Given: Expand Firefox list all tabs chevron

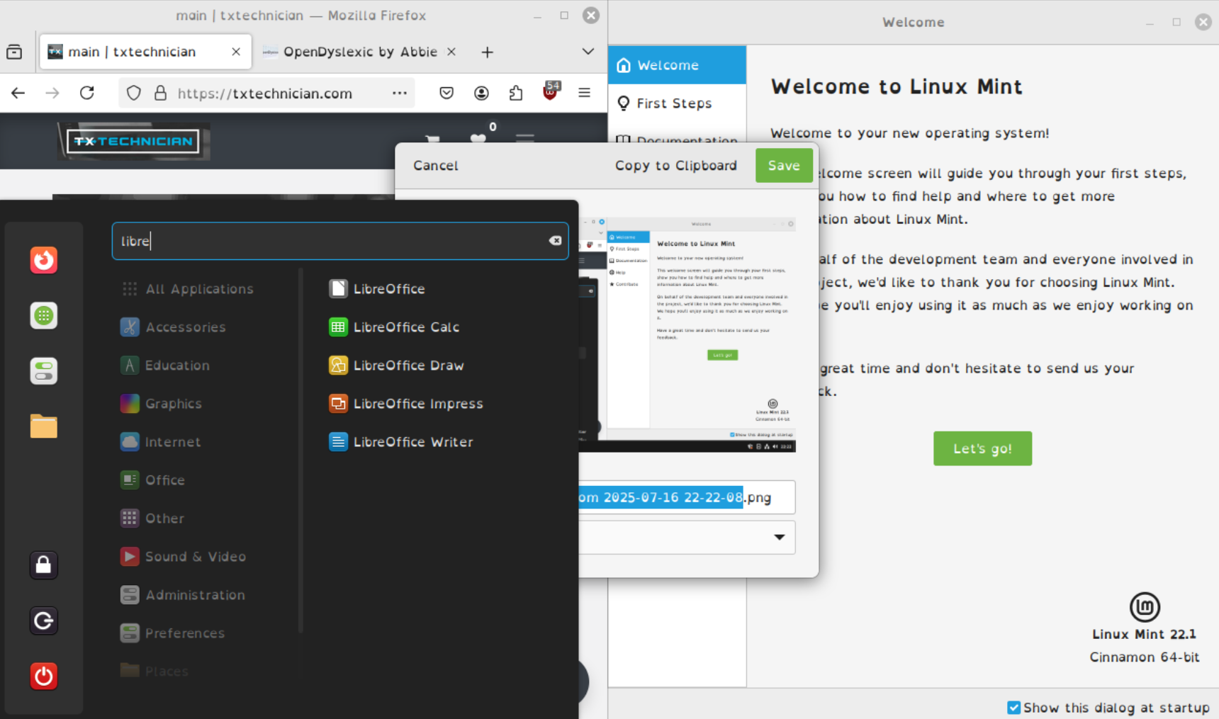Looking at the screenshot, I should (588, 52).
